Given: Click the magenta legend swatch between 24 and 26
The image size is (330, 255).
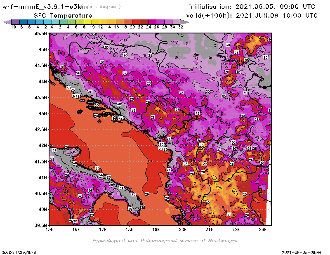Looking at the screenshot, I should tap(152, 22).
